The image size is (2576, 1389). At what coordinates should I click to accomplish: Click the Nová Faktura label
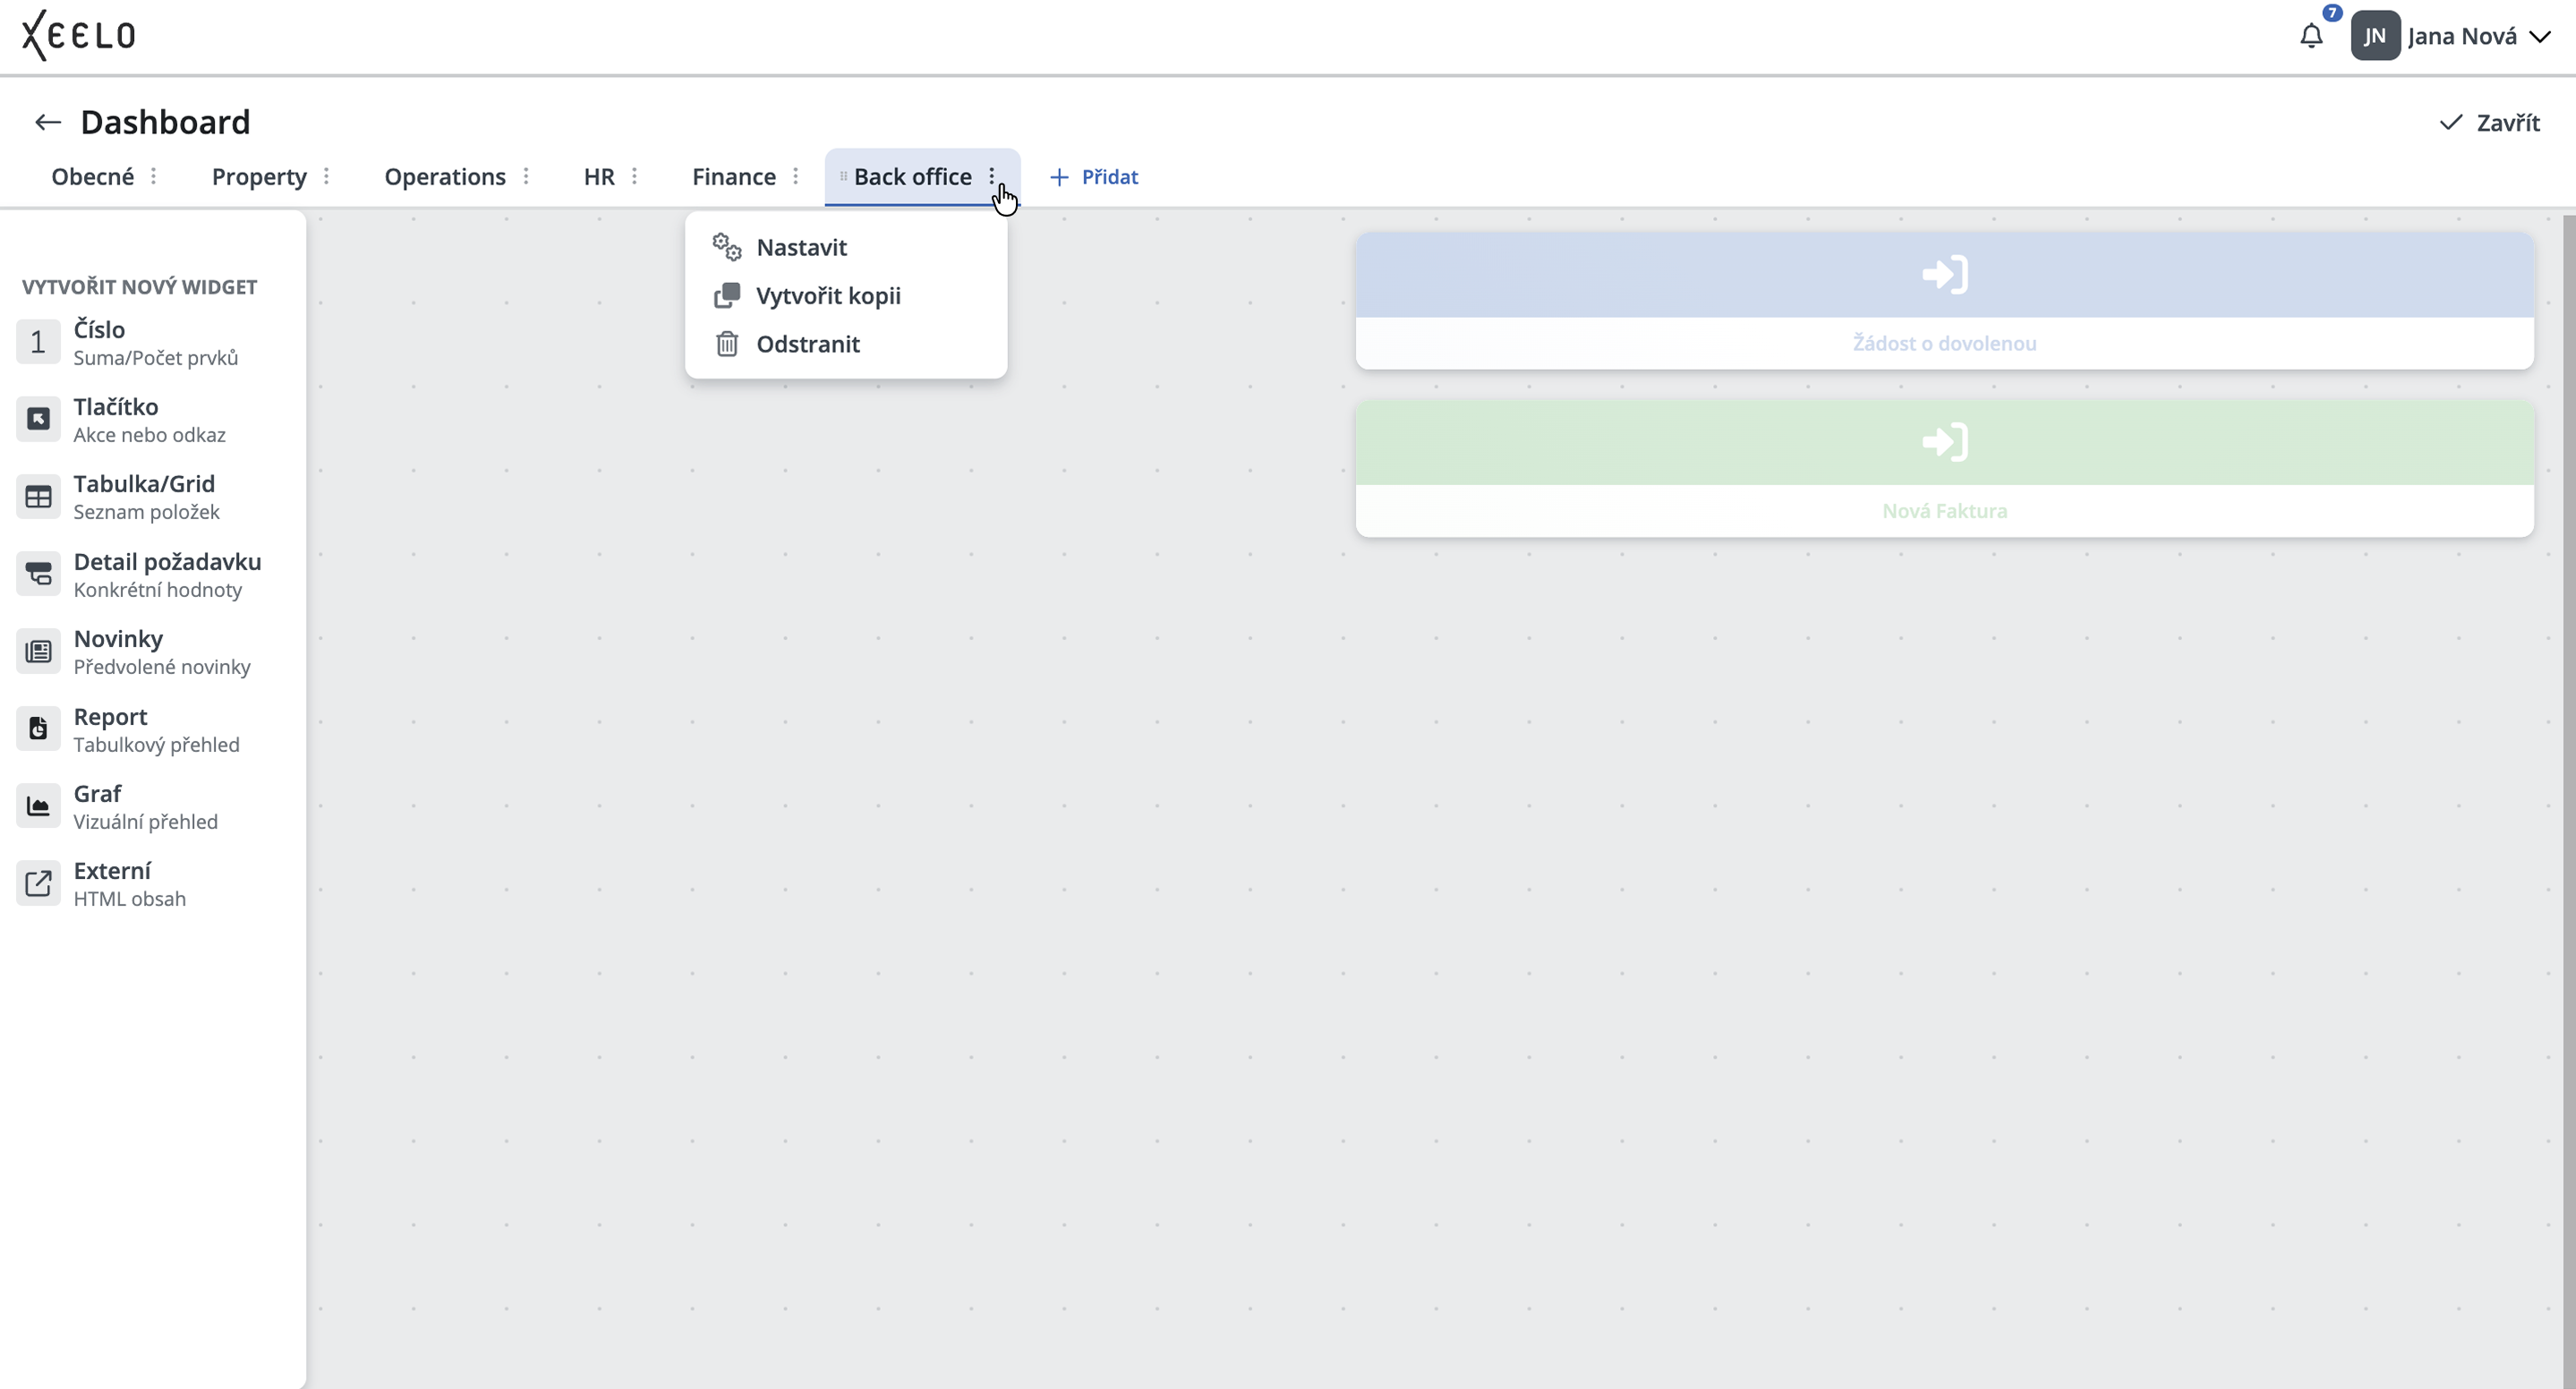pos(1945,511)
